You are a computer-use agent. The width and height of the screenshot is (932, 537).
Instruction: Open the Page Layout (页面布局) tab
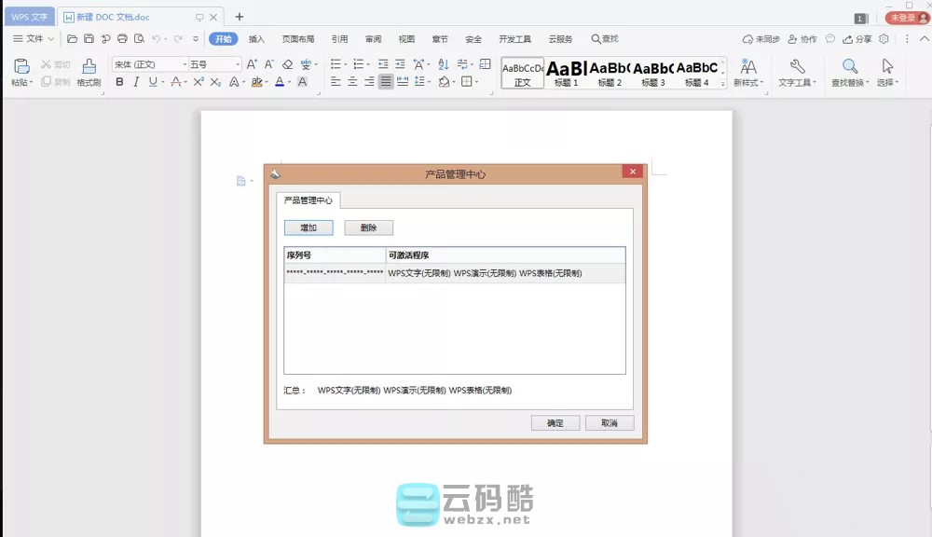(298, 39)
